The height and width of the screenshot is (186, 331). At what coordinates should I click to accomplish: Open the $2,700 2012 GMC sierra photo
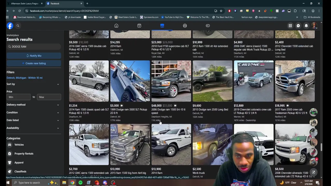[x=89, y=144]
